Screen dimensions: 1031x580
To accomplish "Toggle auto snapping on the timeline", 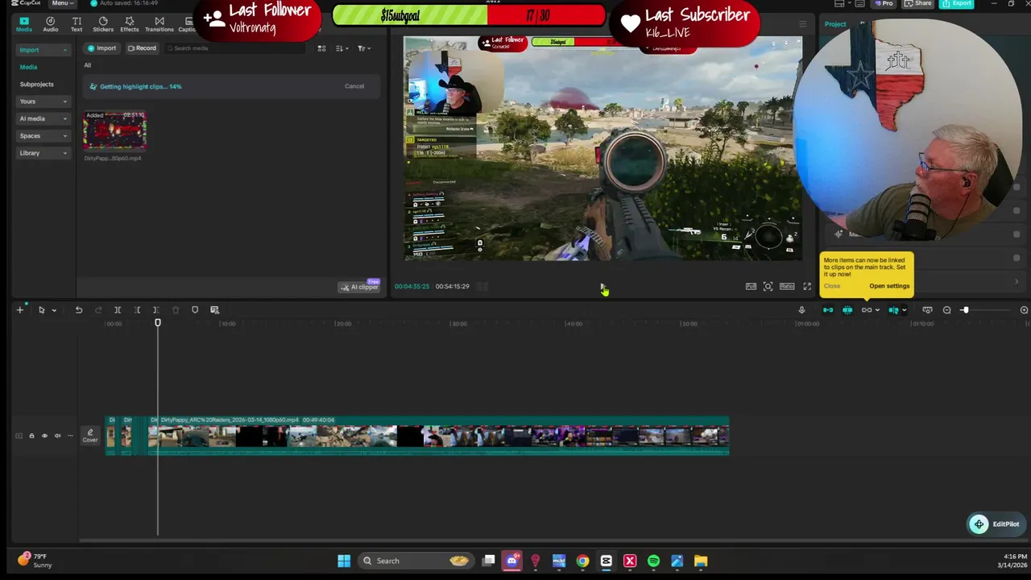I will point(847,310).
